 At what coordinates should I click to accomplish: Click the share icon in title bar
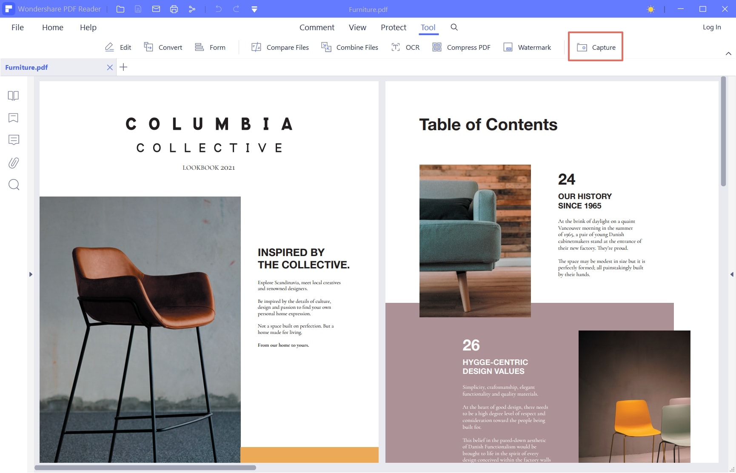(192, 9)
